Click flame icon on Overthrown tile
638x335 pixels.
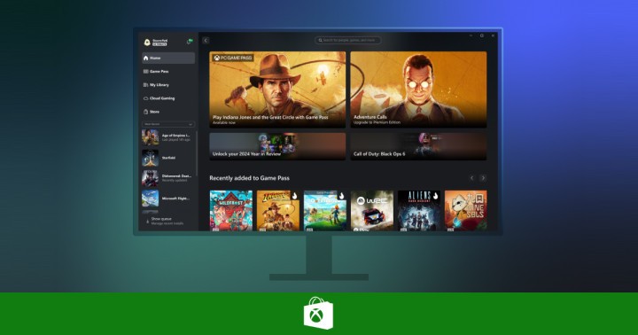pyautogui.click(x=341, y=196)
